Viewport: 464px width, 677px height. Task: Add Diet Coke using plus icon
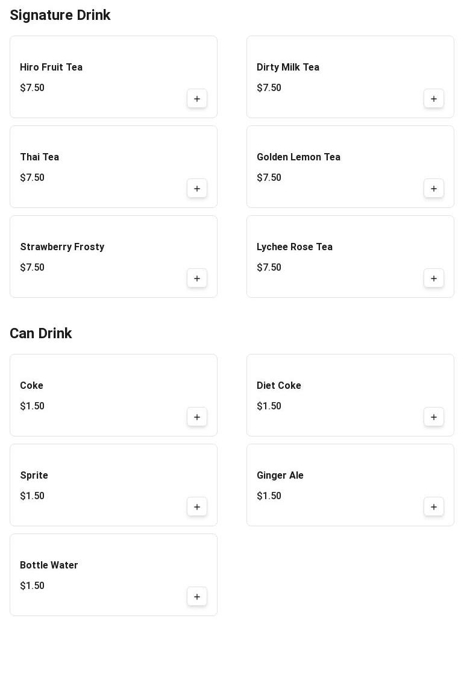pos(434,417)
